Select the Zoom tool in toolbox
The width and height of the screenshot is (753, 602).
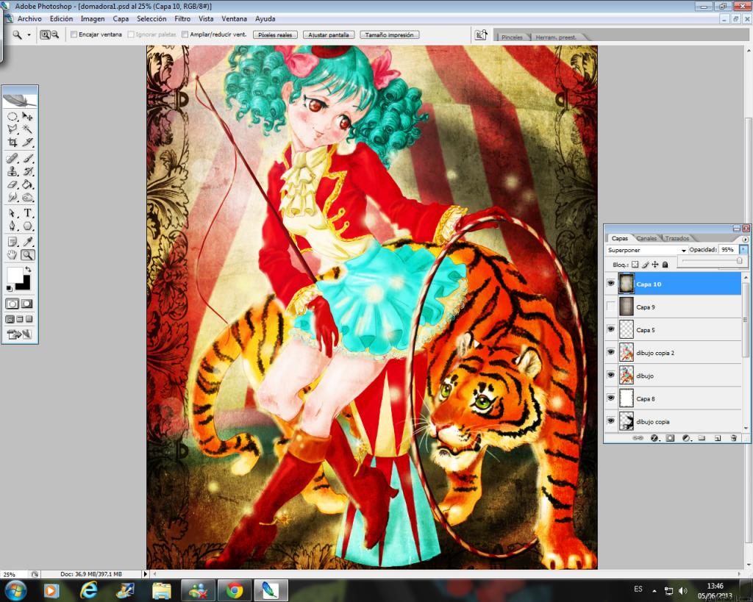27,255
